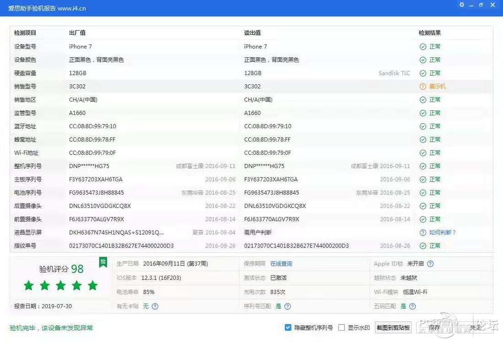
Task: Select the 生产日期 value 2016年09月11日 (第37周)
Action: (176, 264)
